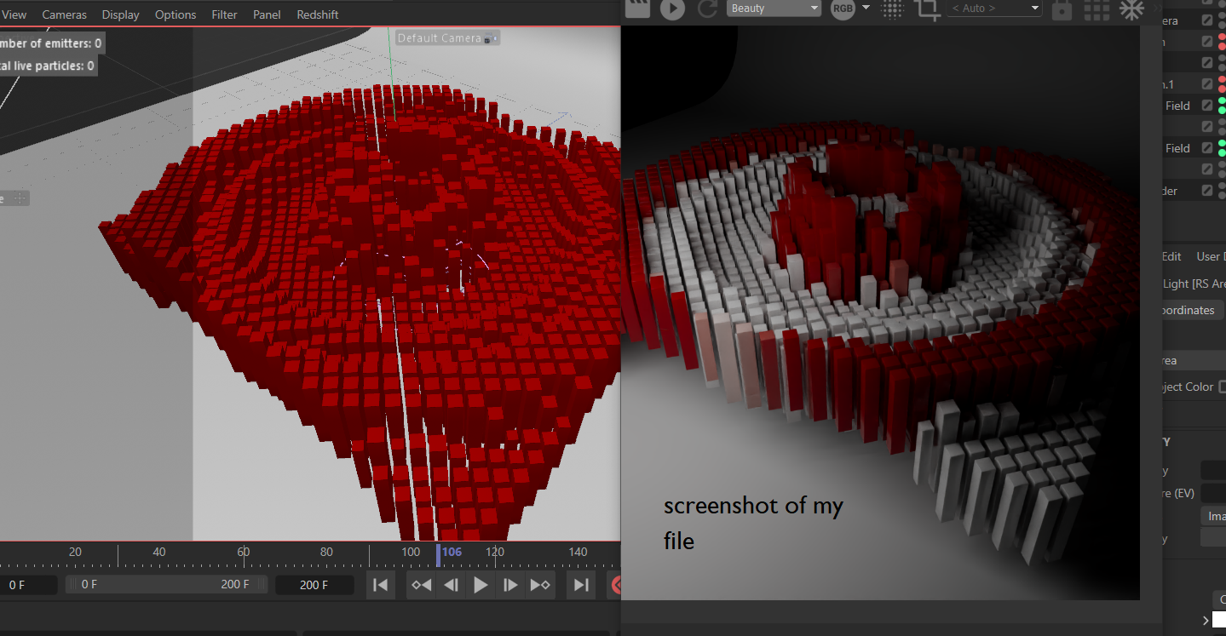The width and height of the screenshot is (1226, 636).
Task: Click frame 60 on the timeline ruler
Action: tap(243, 552)
